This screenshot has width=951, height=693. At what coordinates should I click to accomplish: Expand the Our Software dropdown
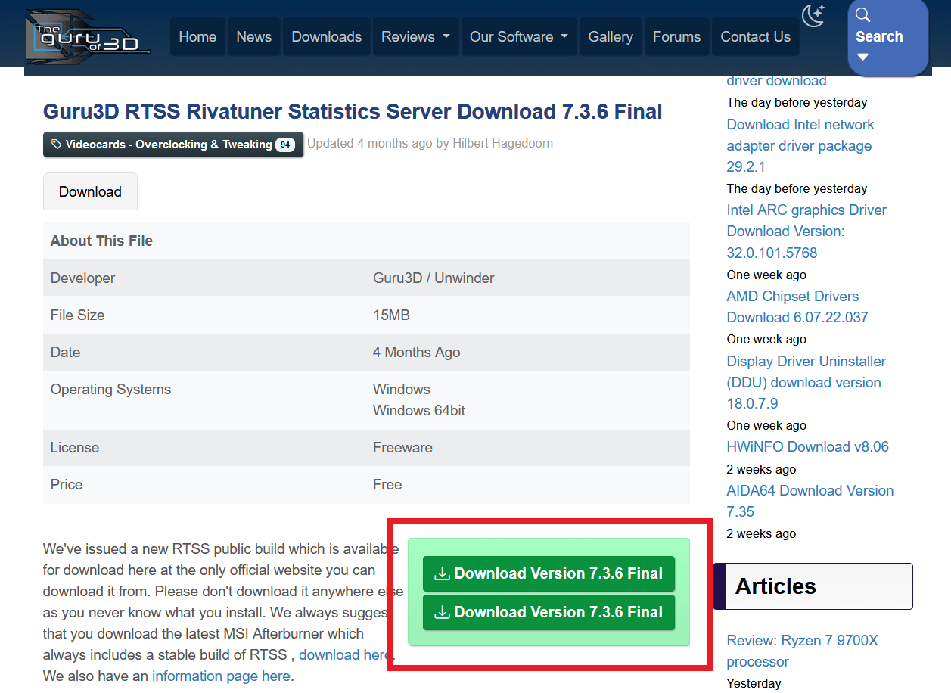click(x=519, y=36)
